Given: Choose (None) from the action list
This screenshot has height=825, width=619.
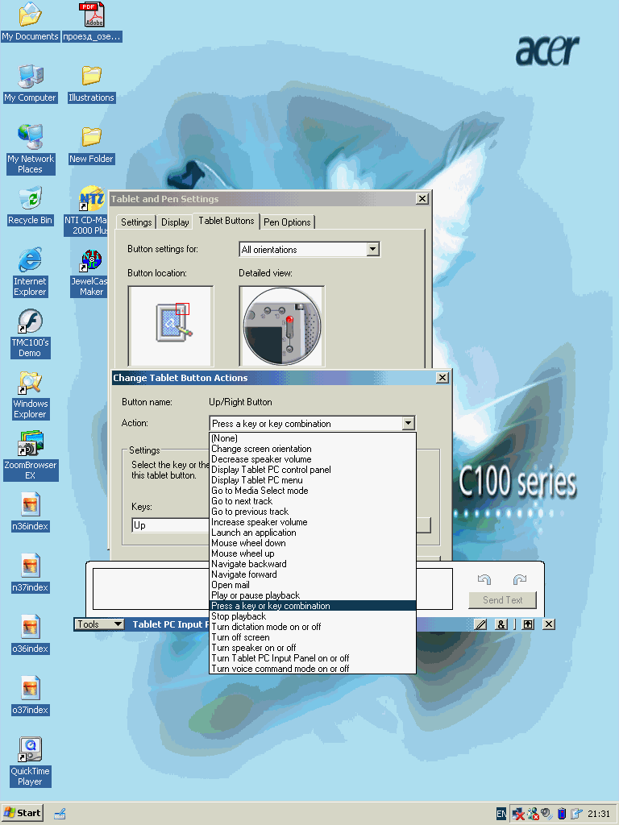Looking at the screenshot, I should [x=312, y=438].
